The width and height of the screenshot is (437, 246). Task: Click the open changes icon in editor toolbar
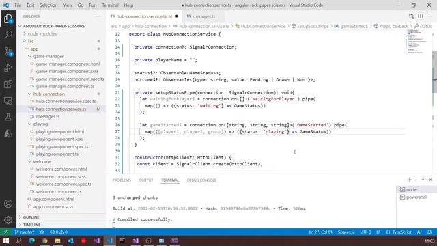[411, 16]
